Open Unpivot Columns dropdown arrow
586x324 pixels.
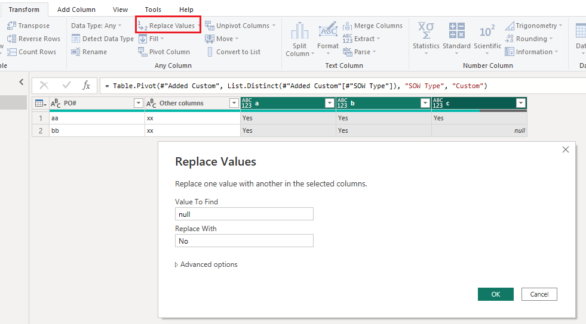coord(274,26)
